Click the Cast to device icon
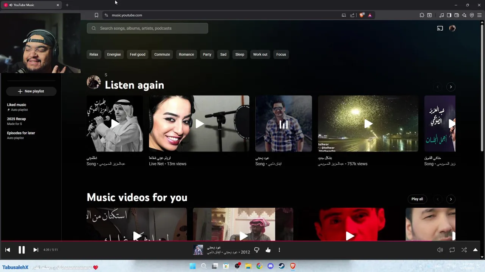Viewport: 485px width, 272px height. tap(440, 28)
